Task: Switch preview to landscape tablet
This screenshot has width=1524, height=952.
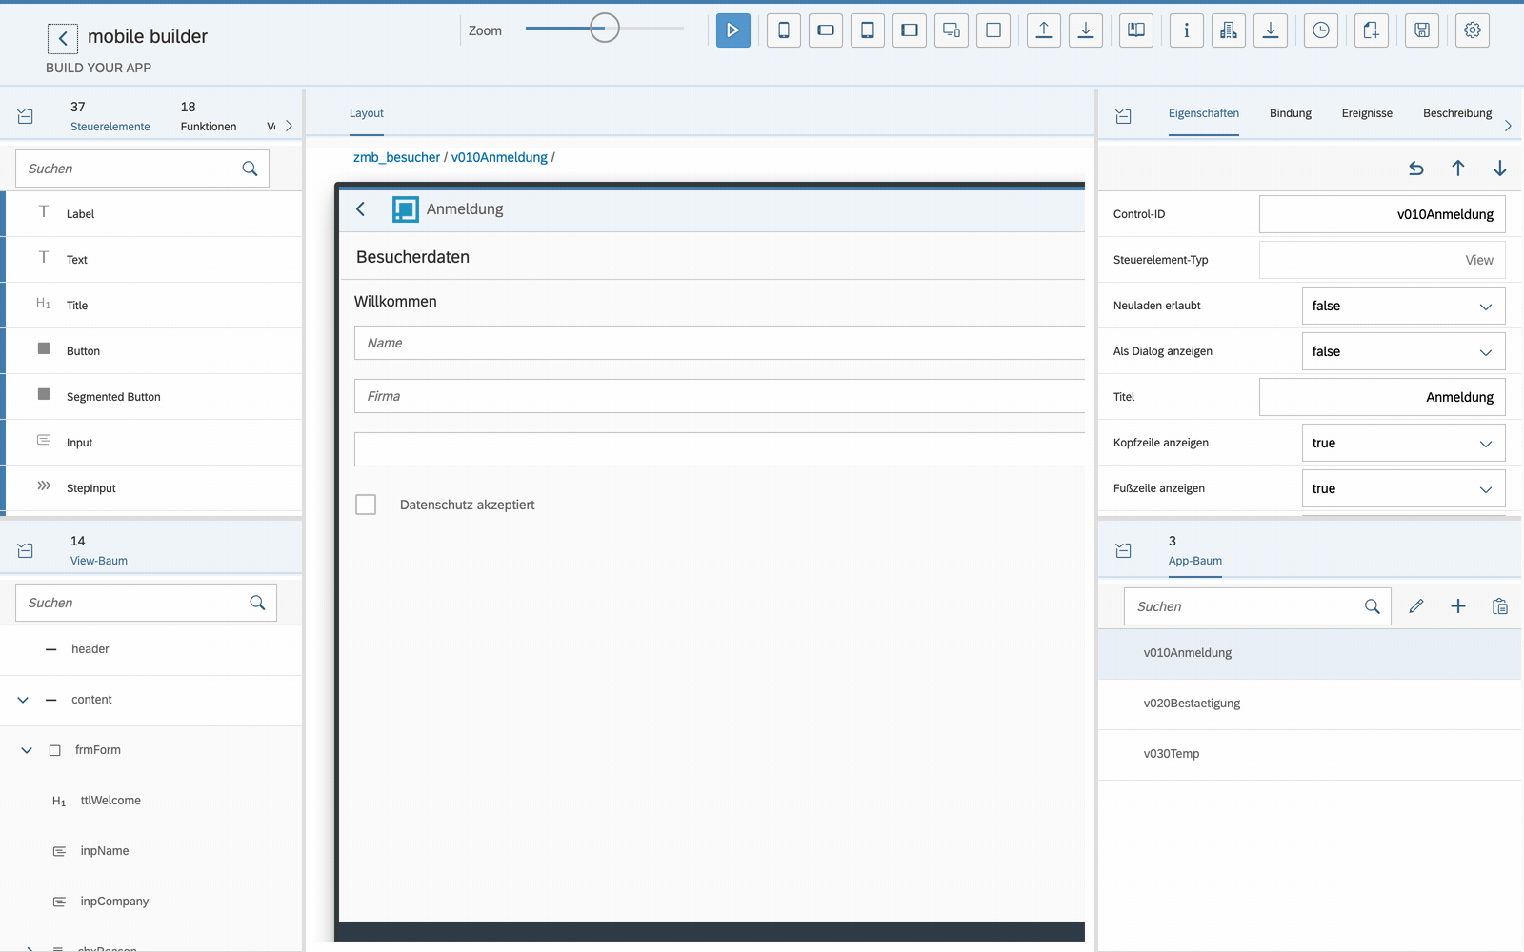Action: click(910, 30)
